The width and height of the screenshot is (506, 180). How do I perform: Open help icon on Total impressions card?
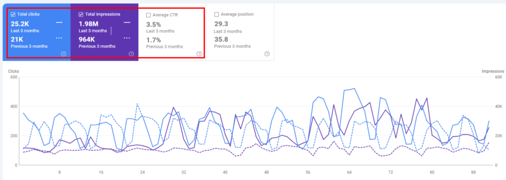pos(131,54)
